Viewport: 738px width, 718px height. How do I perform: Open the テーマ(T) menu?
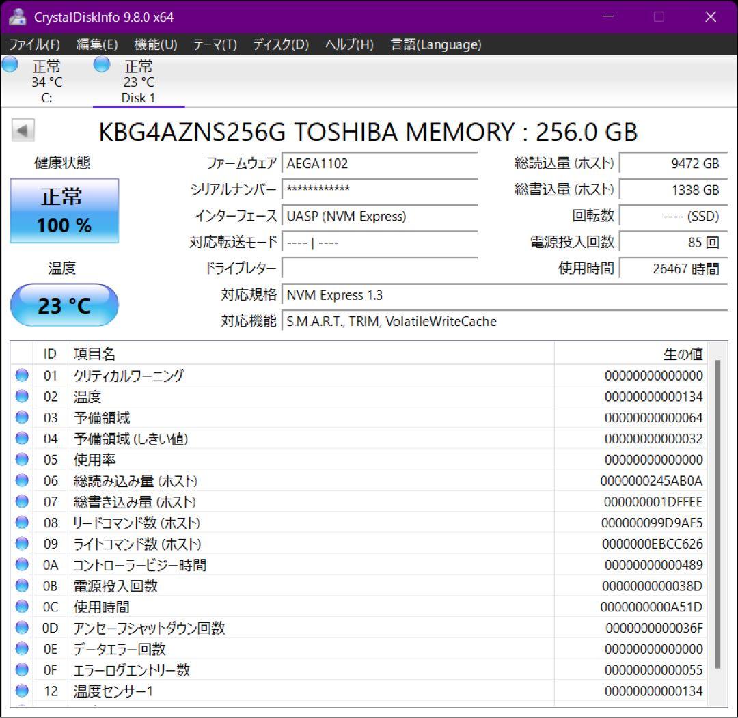point(215,44)
